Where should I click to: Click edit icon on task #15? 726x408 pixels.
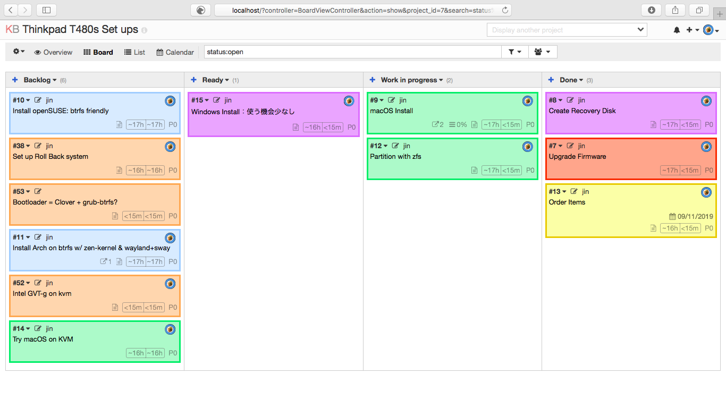click(x=216, y=100)
